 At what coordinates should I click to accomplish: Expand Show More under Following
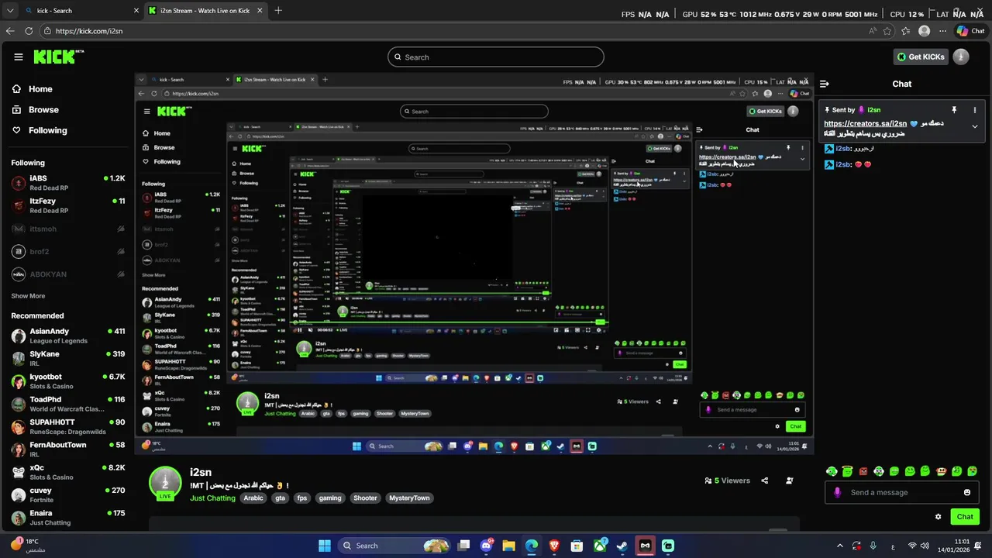(28, 296)
